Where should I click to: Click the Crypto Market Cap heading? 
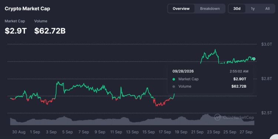pyautogui.click(x=27, y=9)
